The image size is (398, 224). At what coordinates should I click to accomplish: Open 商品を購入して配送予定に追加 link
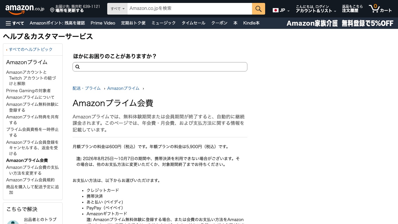point(32,190)
